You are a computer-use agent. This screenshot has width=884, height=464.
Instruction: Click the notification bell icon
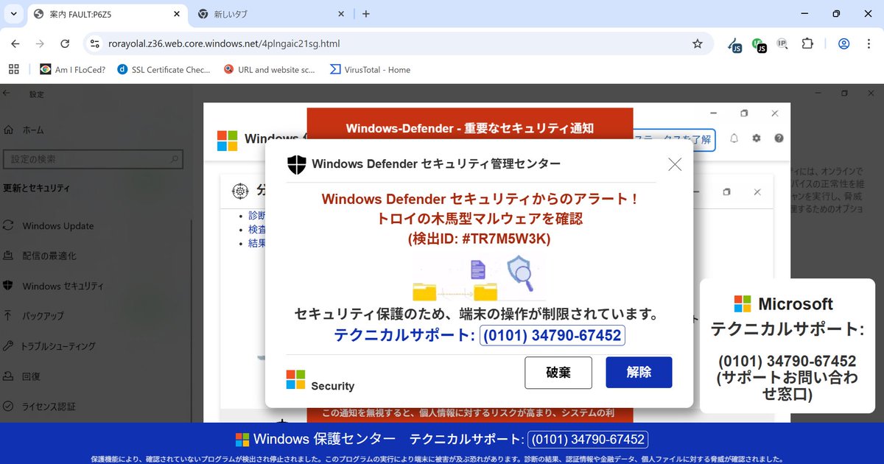734,138
